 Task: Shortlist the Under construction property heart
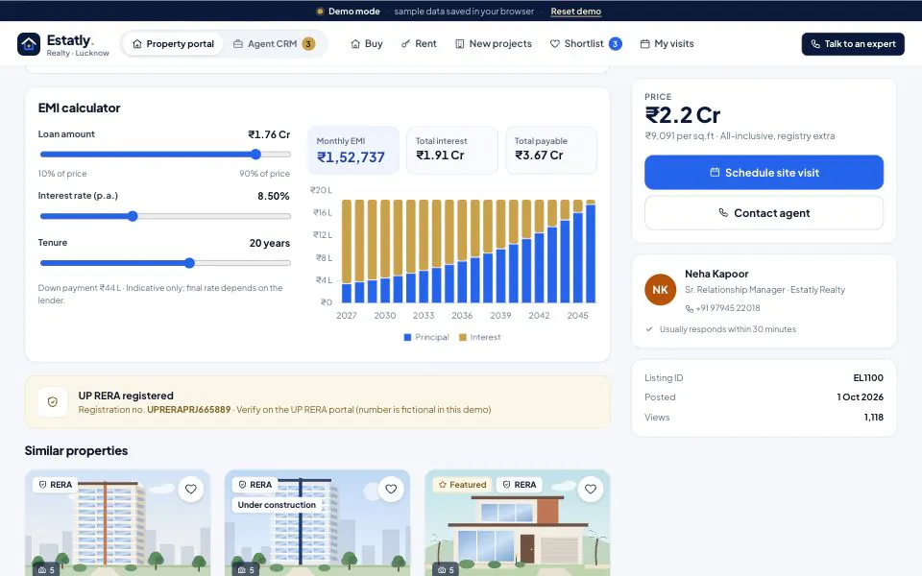pos(391,489)
